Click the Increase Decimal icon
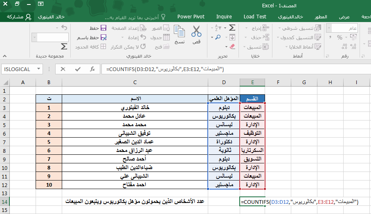The width and height of the screenshot is (371, 214). [353, 46]
